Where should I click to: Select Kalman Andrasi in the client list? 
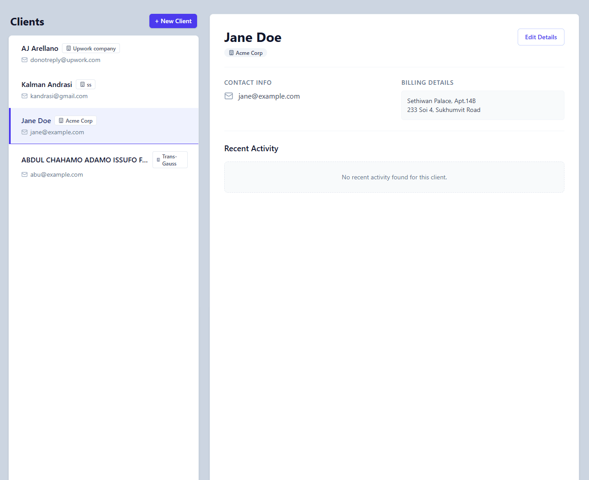pos(103,90)
